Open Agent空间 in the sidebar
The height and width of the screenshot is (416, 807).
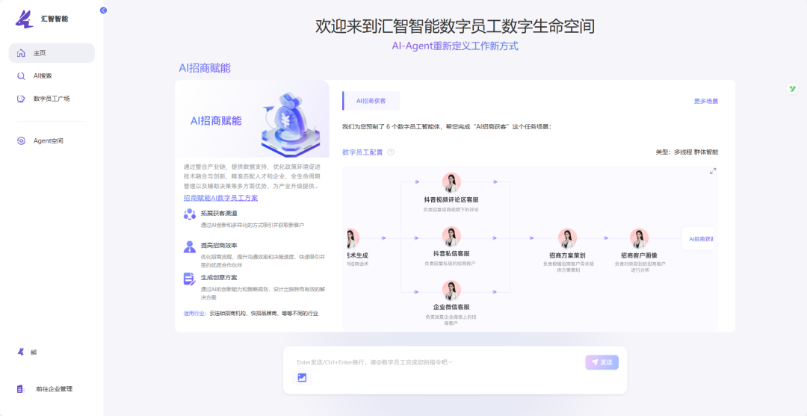point(48,140)
